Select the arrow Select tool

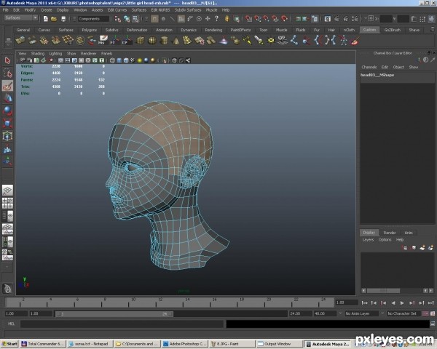coord(7,60)
